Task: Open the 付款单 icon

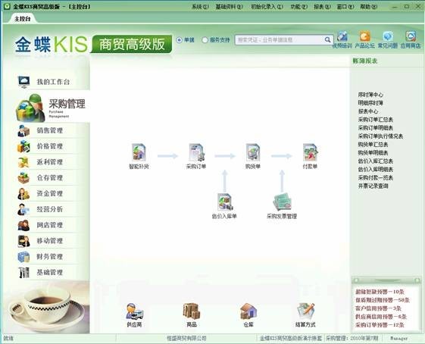Action: (310, 153)
